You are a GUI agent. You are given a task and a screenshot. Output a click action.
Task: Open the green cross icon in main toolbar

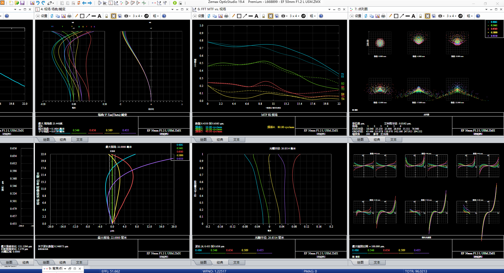[144, 3]
